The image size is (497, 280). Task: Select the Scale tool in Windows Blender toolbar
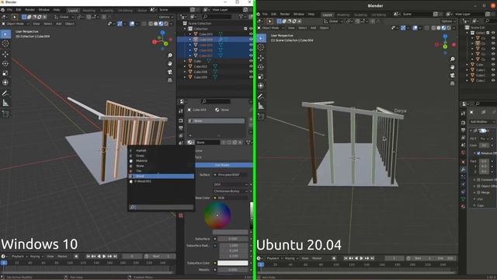click(x=5, y=73)
